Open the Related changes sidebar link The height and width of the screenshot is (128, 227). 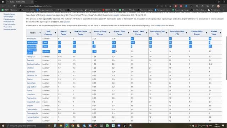(9, 14)
